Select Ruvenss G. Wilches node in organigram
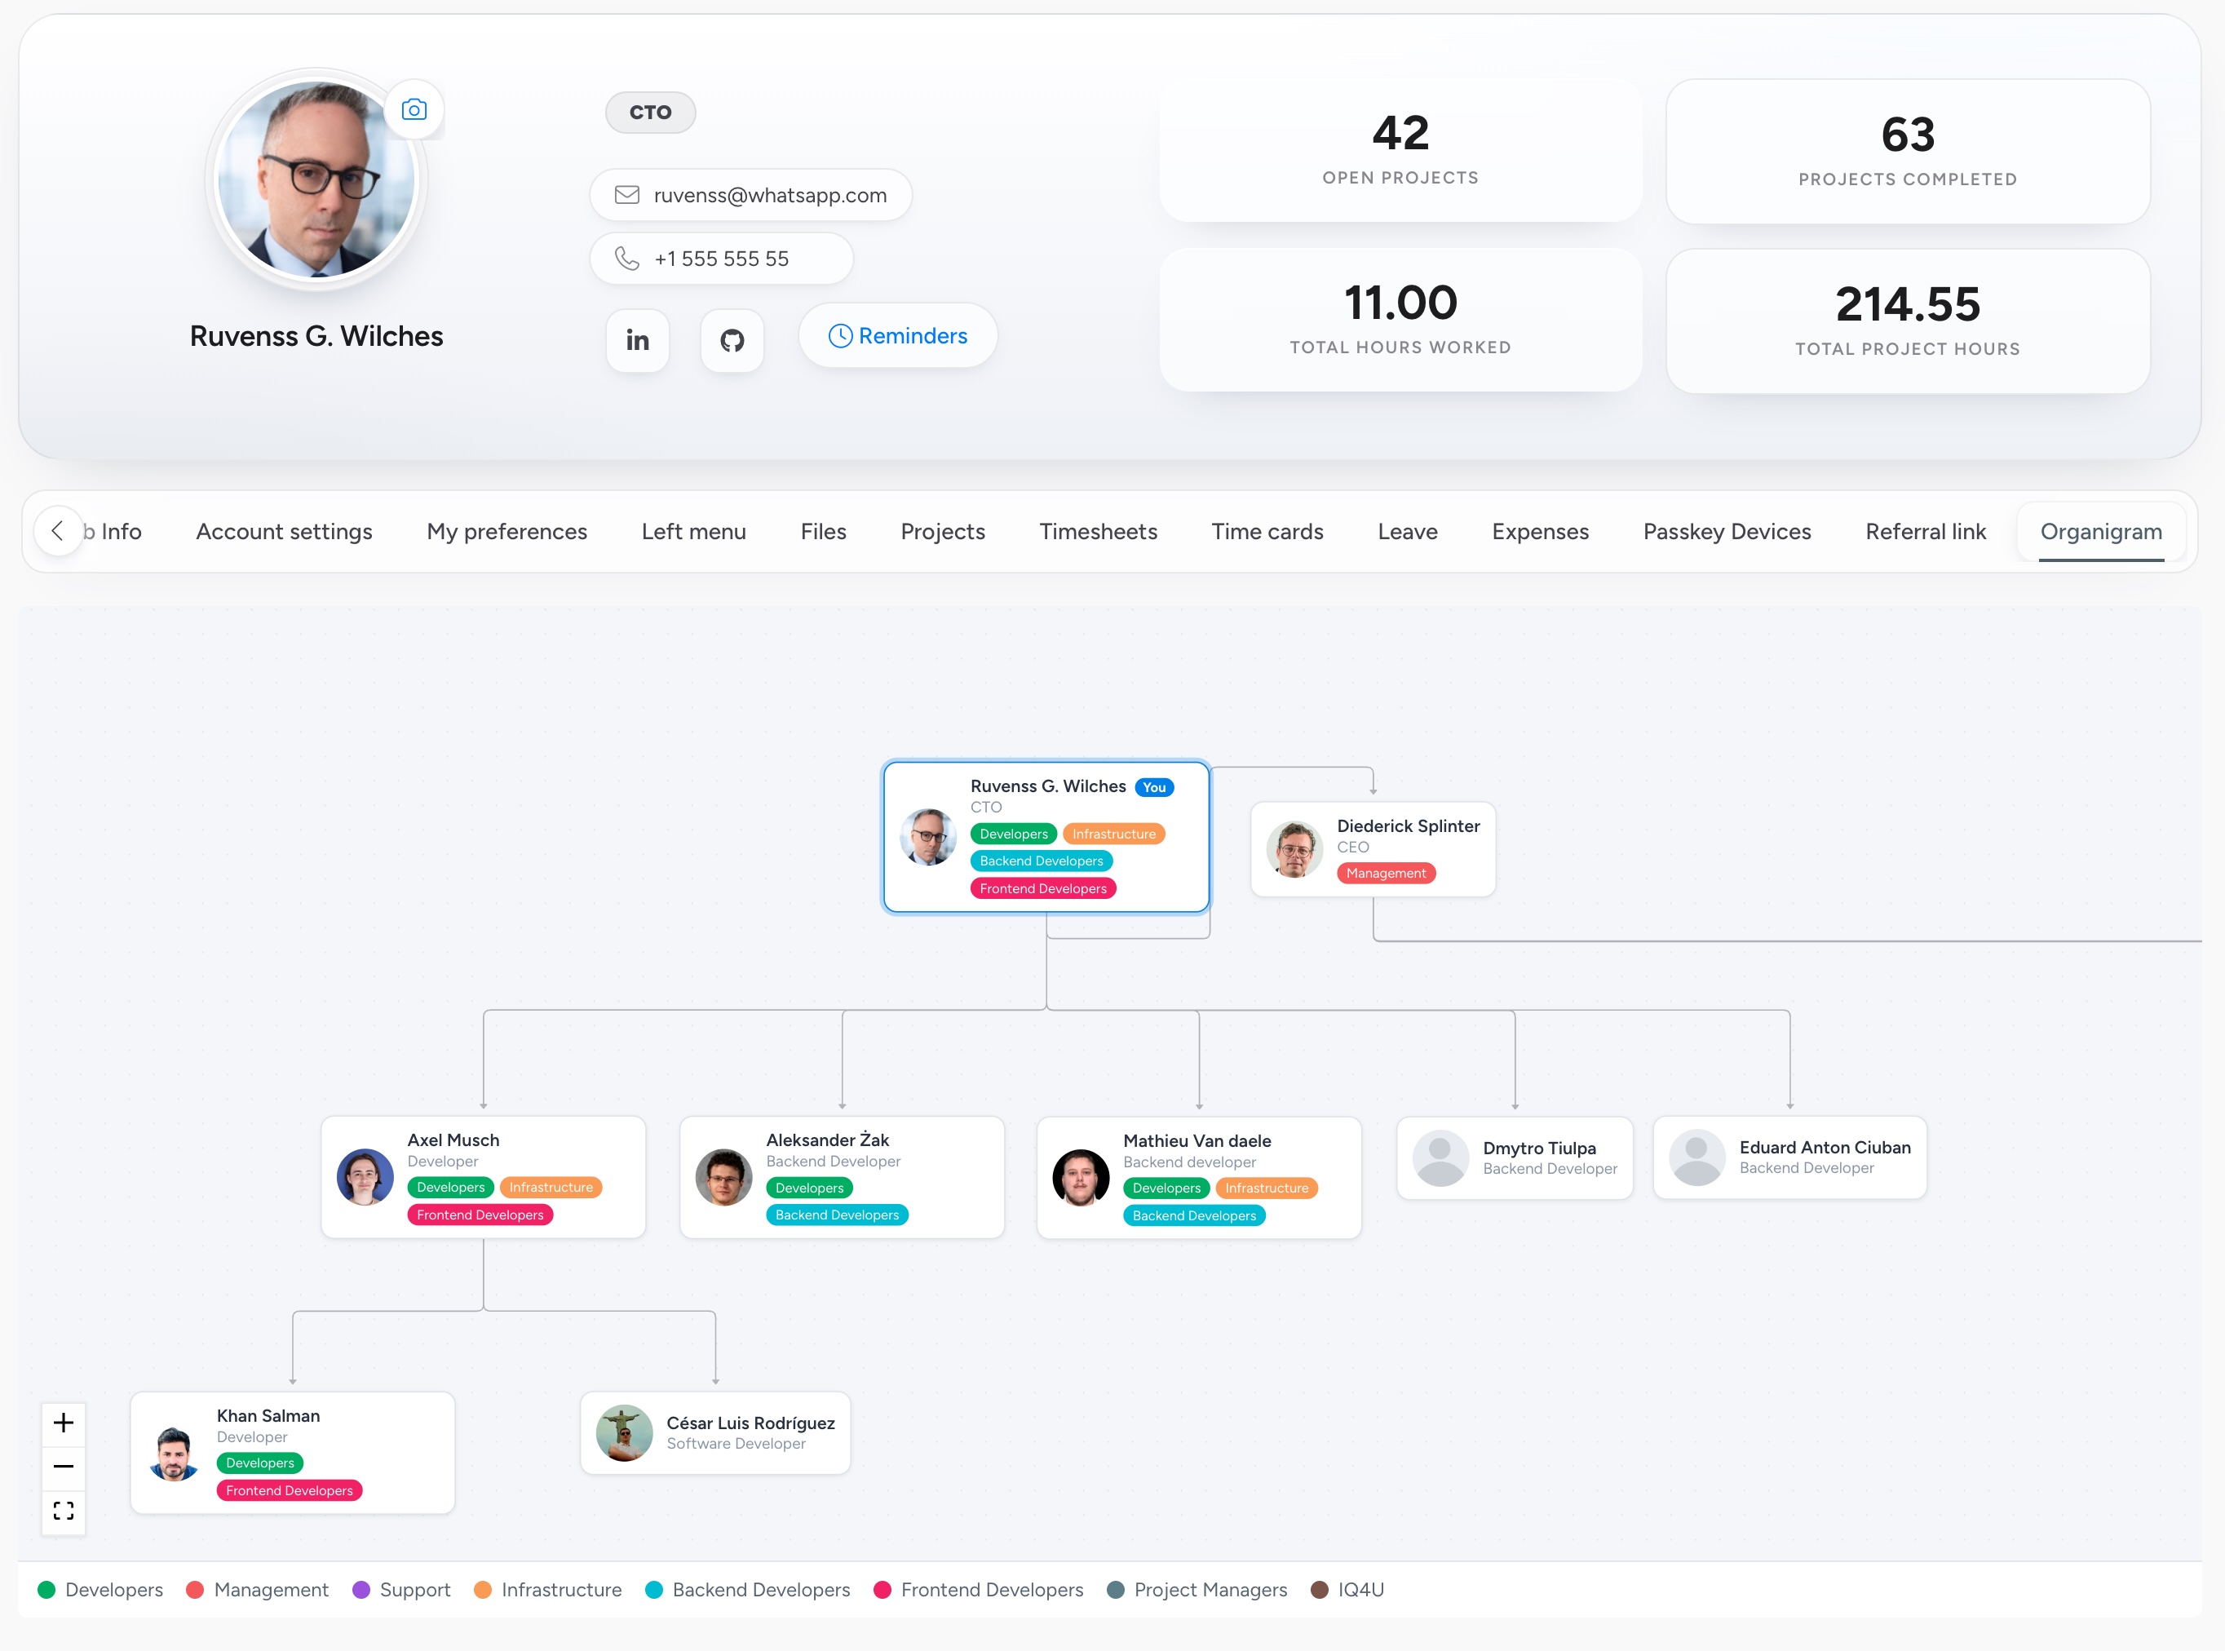This screenshot has height=1651, width=2225. (x=1046, y=836)
